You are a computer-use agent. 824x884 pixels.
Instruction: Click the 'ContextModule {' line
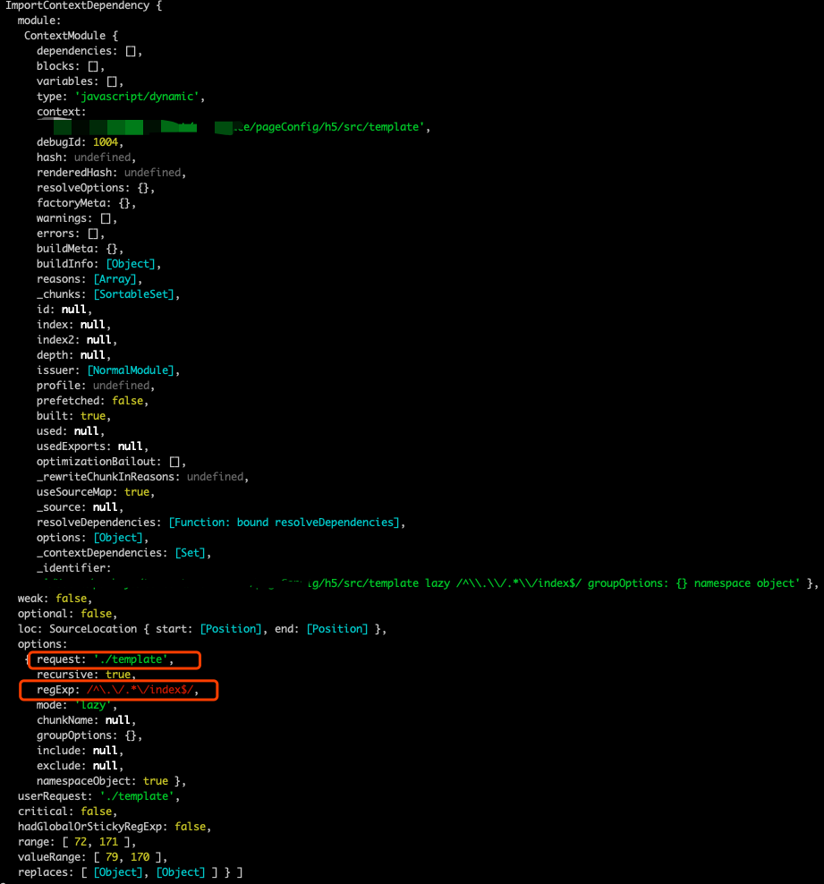(71, 36)
